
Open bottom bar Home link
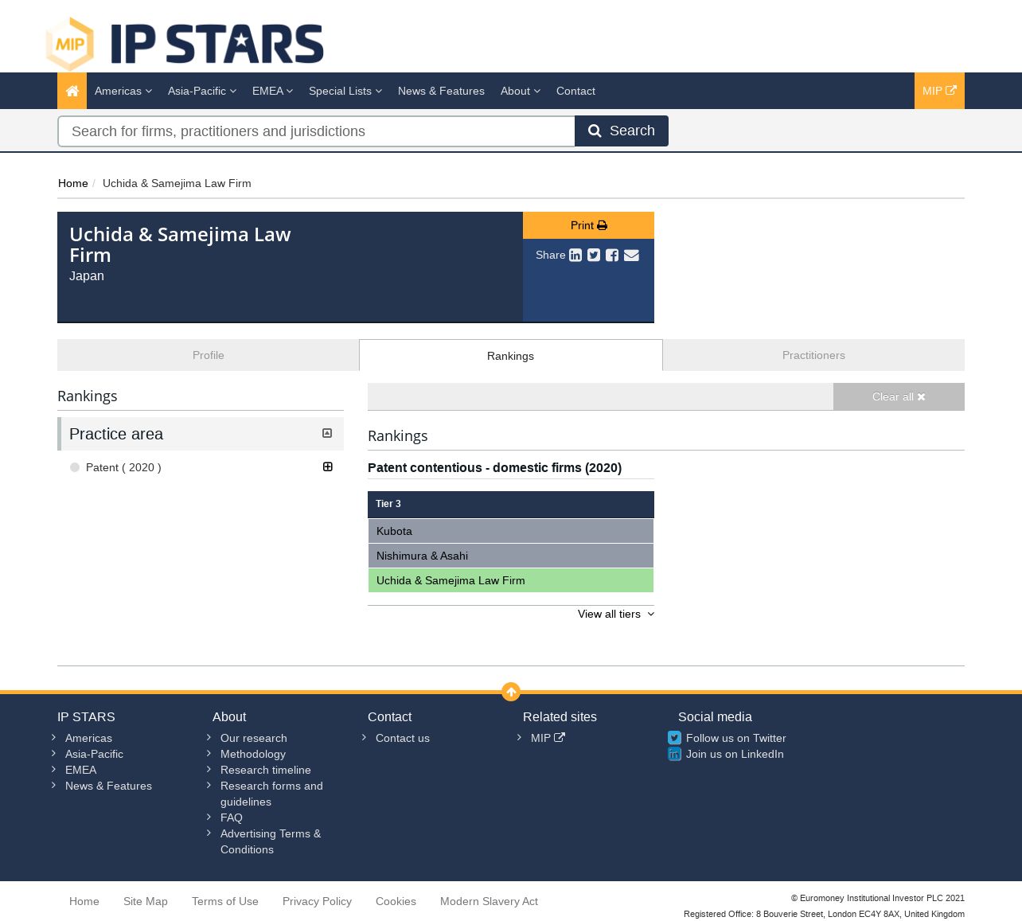click(84, 901)
